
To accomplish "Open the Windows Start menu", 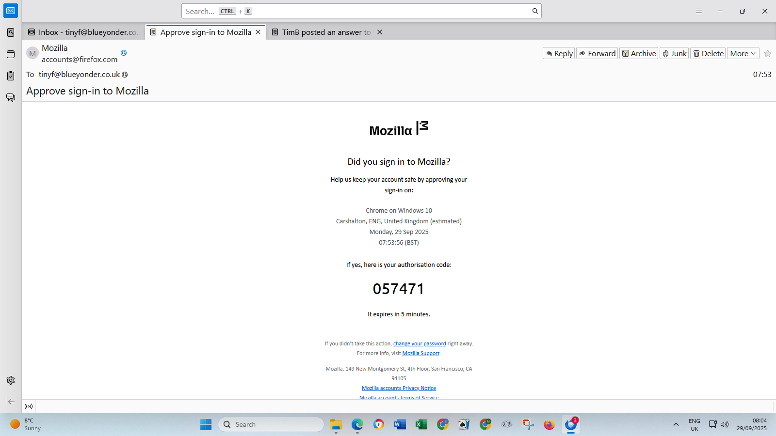I will coord(206,424).
